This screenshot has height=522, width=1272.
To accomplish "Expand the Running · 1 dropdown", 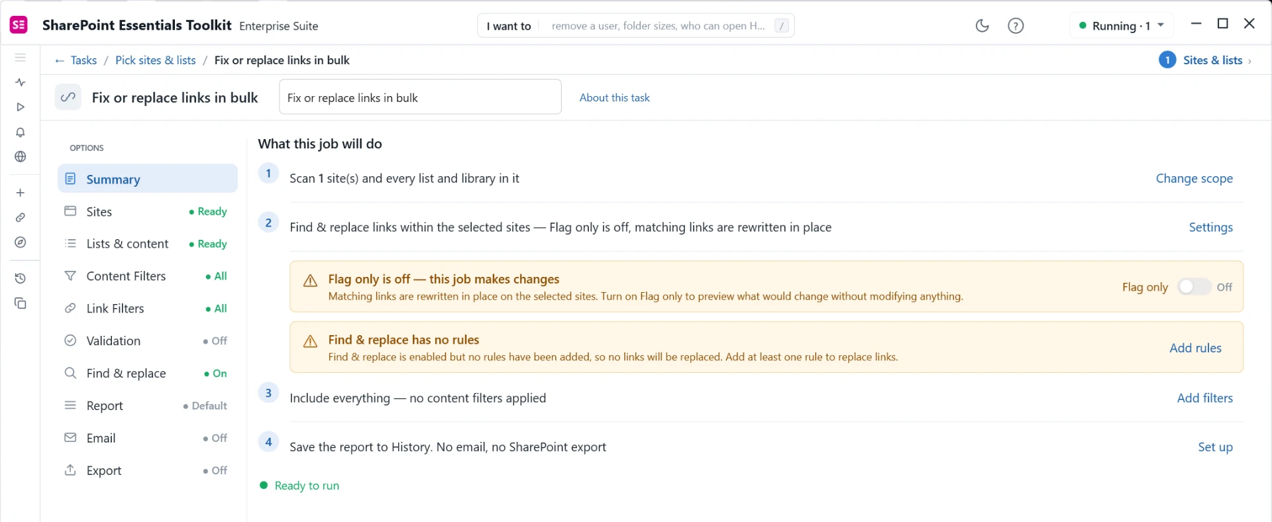I will [x=1122, y=26].
